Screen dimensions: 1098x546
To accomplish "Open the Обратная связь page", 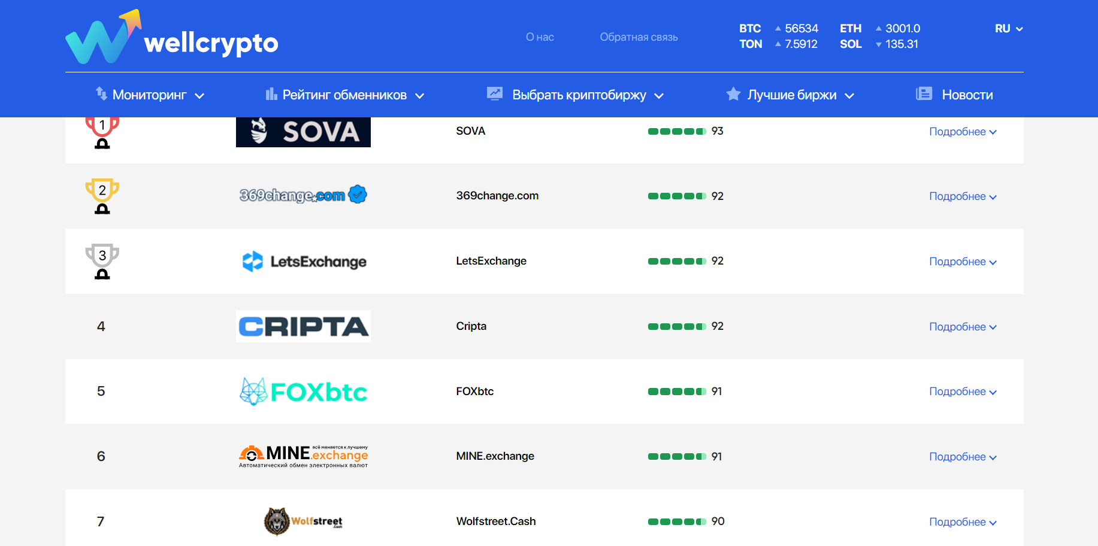I will [639, 37].
